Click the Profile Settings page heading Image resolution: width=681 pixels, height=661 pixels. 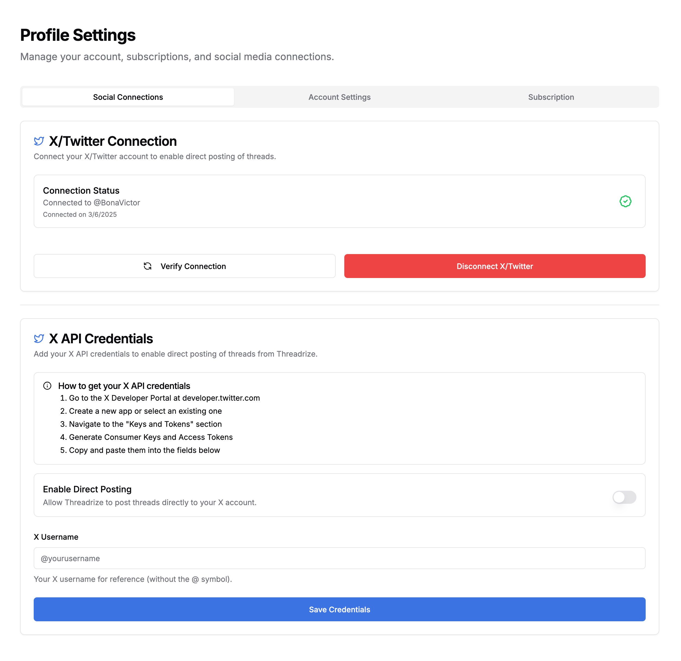[x=78, y=35]
